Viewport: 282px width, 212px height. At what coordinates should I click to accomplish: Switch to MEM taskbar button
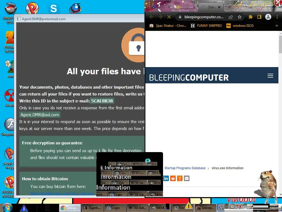point(160,208)
